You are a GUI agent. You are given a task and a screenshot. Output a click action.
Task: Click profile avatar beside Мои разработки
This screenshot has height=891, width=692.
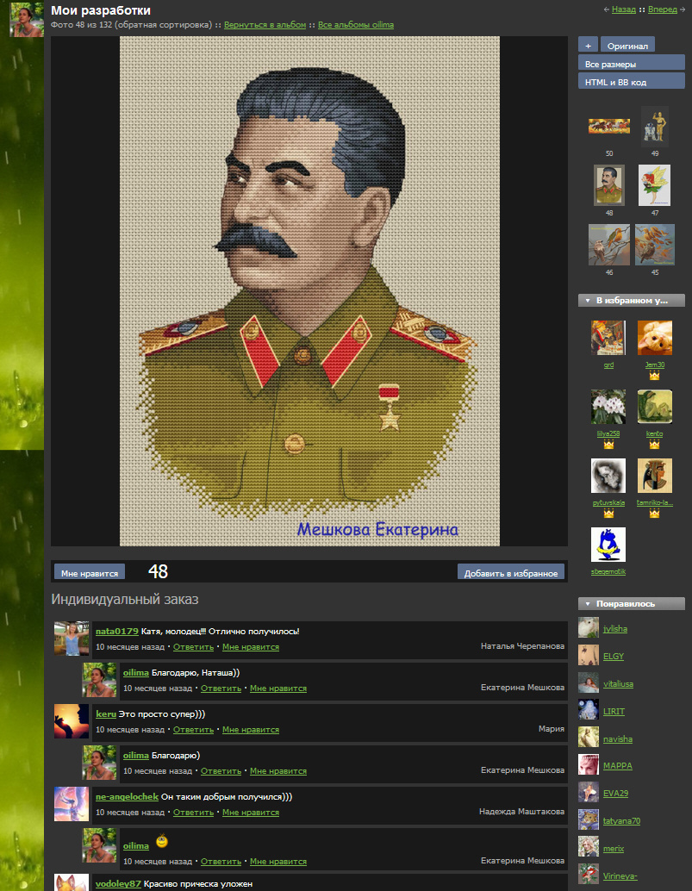[27, 19]
